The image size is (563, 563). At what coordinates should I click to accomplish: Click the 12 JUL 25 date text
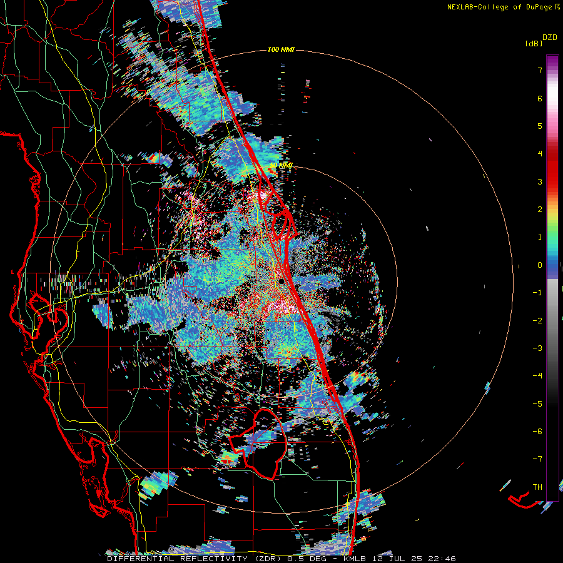click(398, 559)
